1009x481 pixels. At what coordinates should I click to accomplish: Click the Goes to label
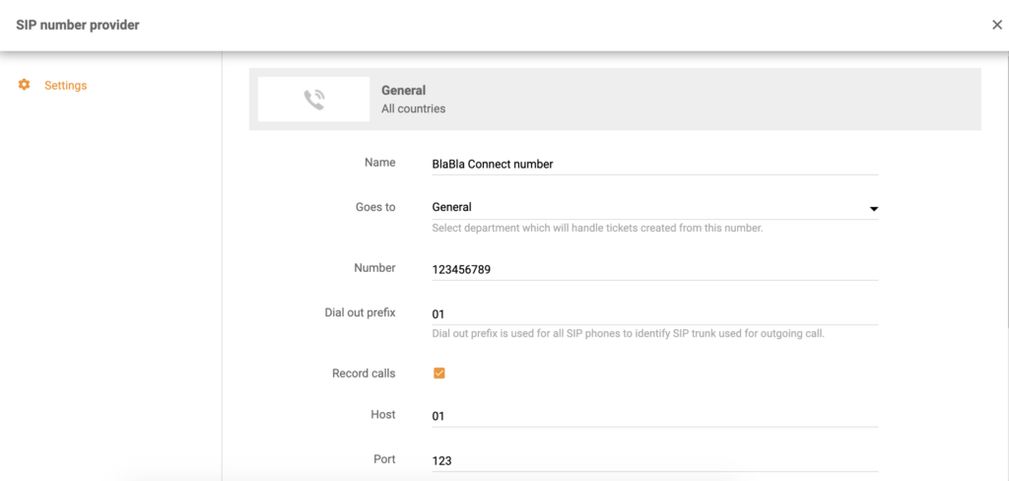pos(375,207)
